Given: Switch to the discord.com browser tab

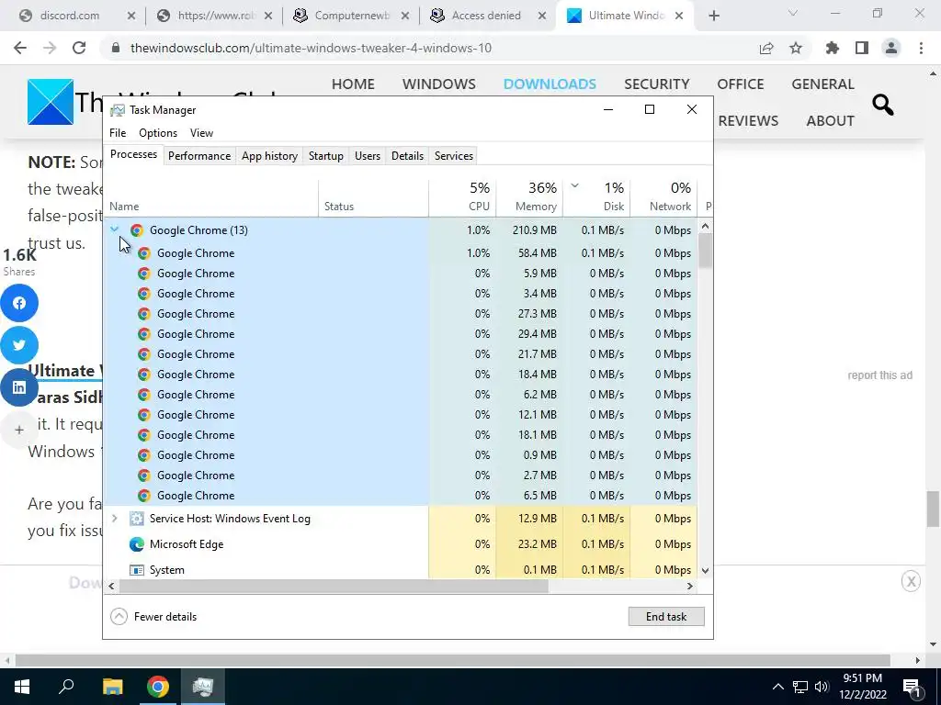Looking at the screenshot, I should click(77, 17).
